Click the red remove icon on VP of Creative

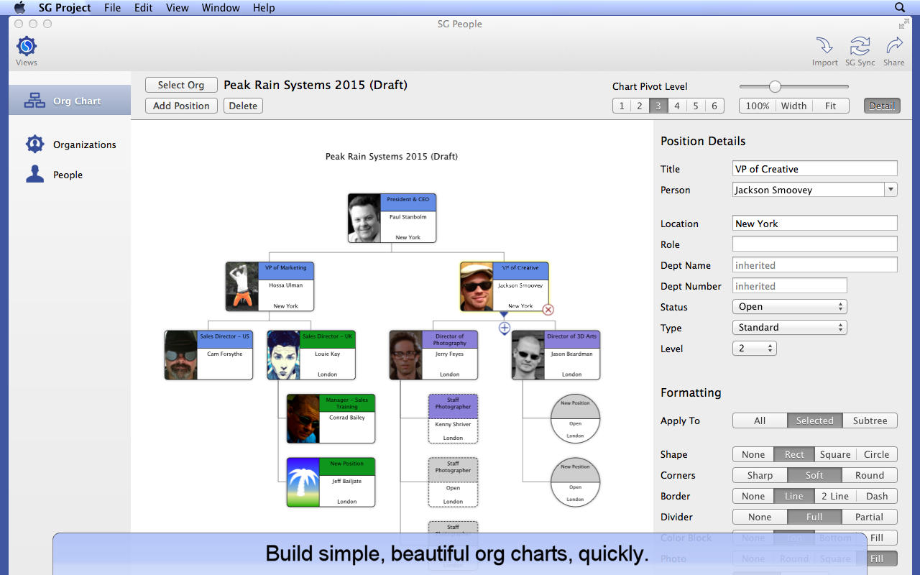tap(548, 310)
